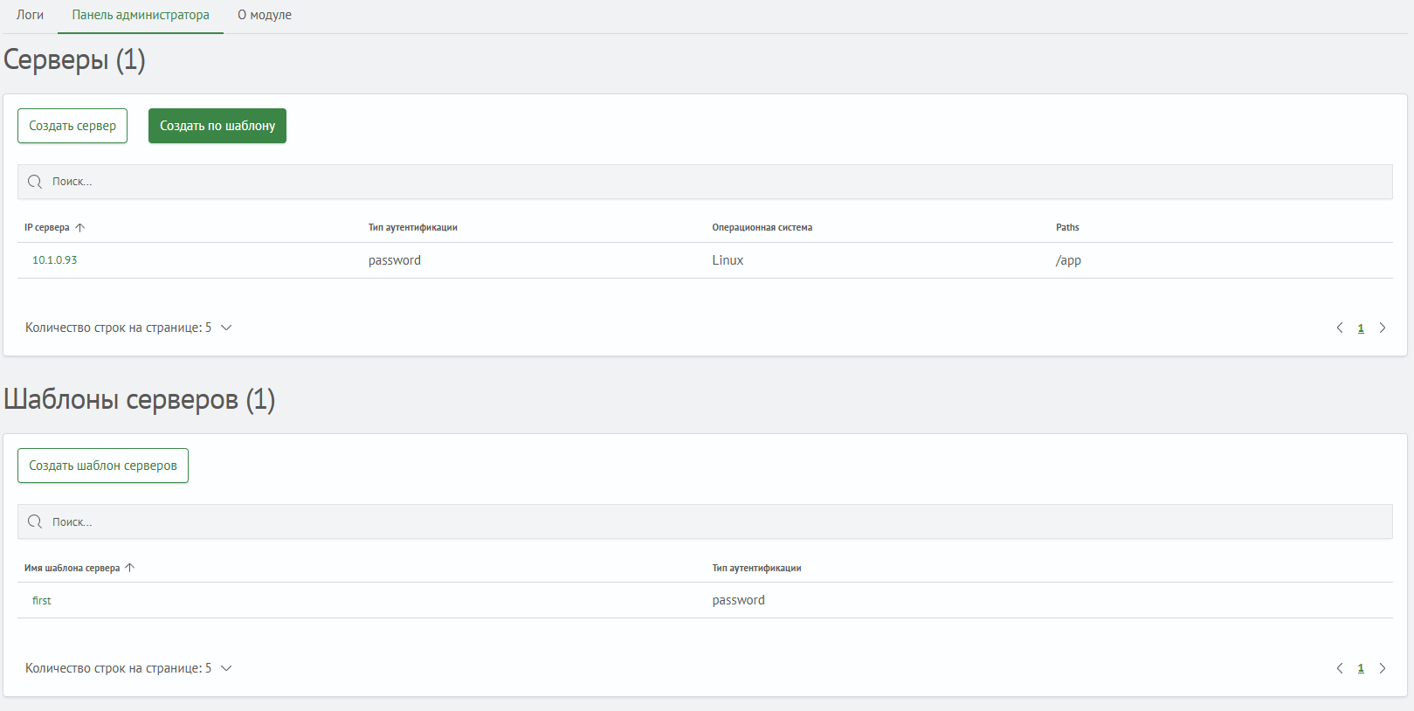The image size is (1414, 711).
Task: Open server 10.1.0.93 link
Action: pyautogui.click(x=55, y=260)
